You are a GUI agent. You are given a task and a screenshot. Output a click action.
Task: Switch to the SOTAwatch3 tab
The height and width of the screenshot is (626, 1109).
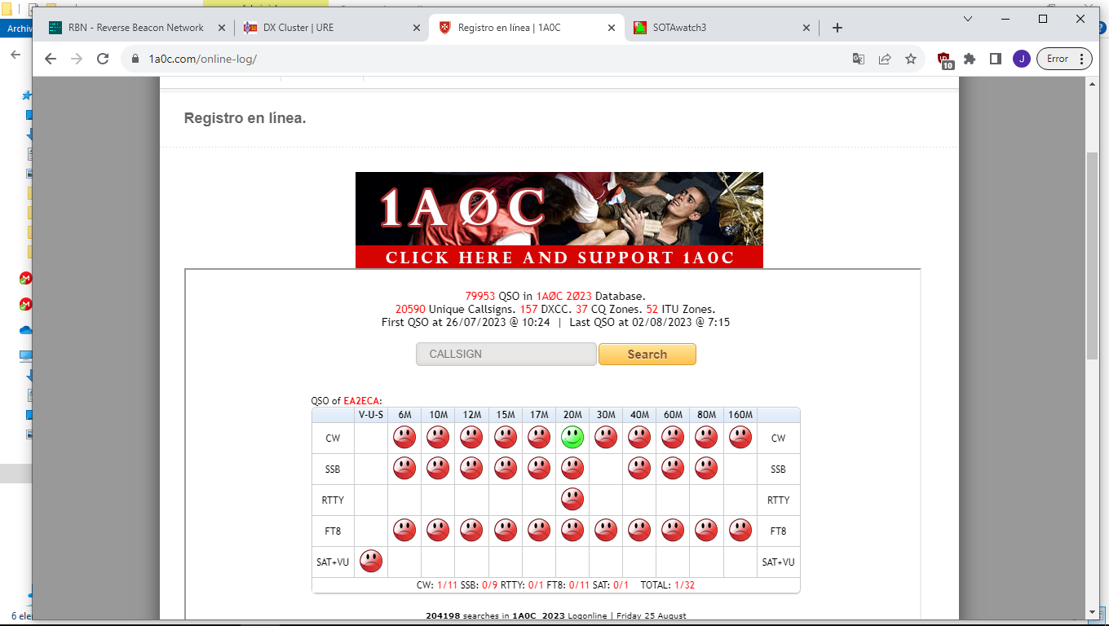tap(716, 28)
